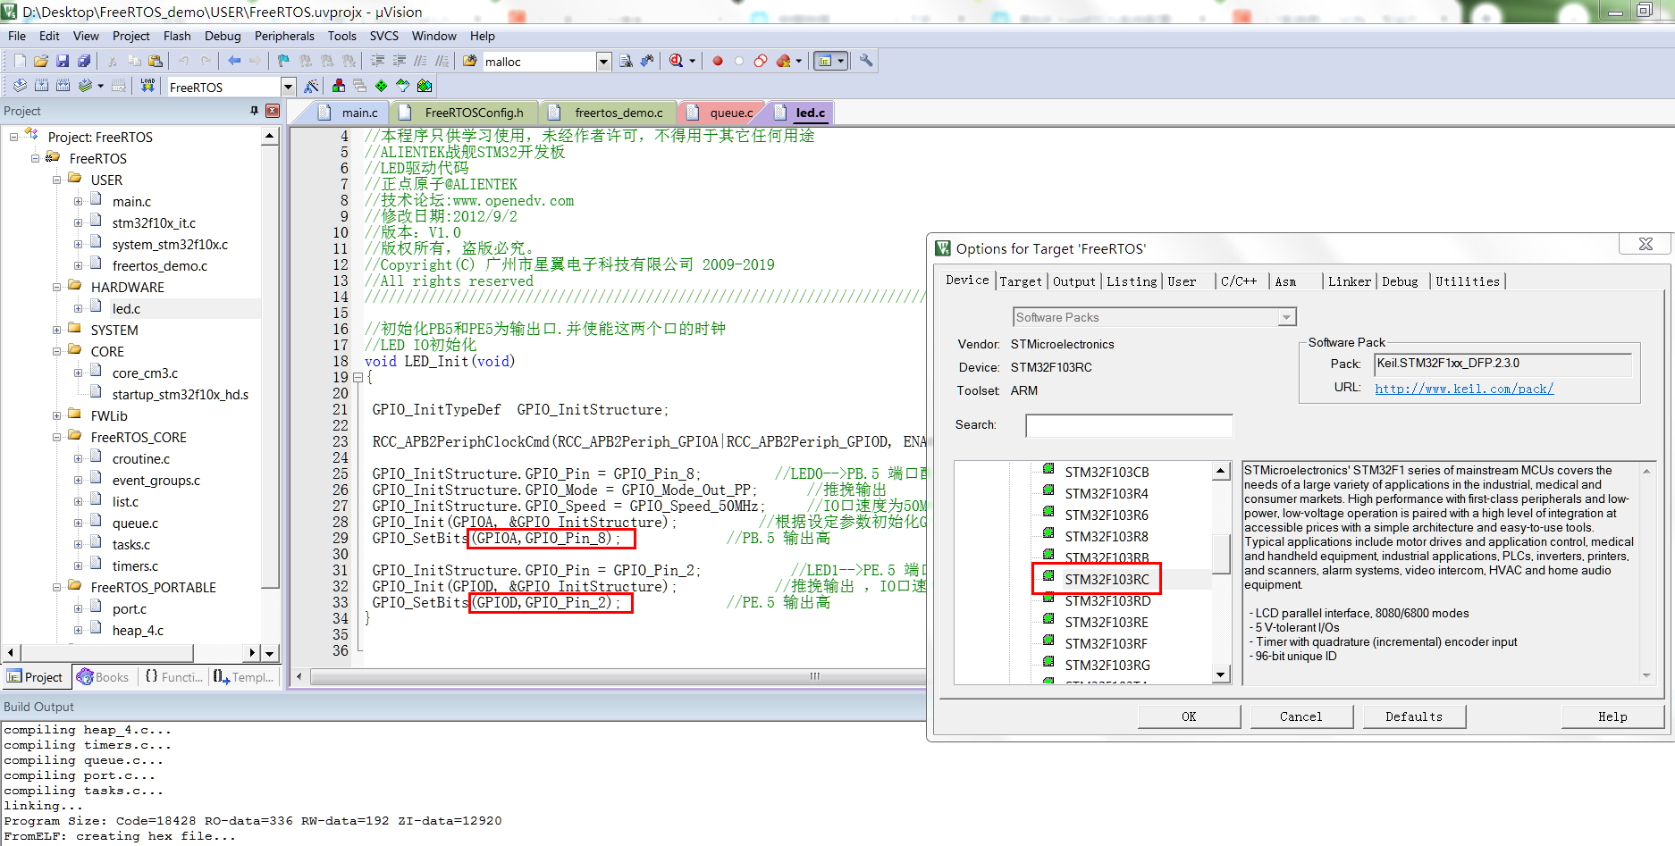Open the Peripherals menu
1675x846 pixels.
coord(284,36)
